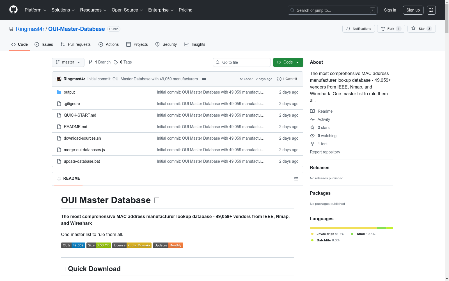Open the global navigation menu icon
The height and width of the screenshot is (281, 449).
click(431, 10)
